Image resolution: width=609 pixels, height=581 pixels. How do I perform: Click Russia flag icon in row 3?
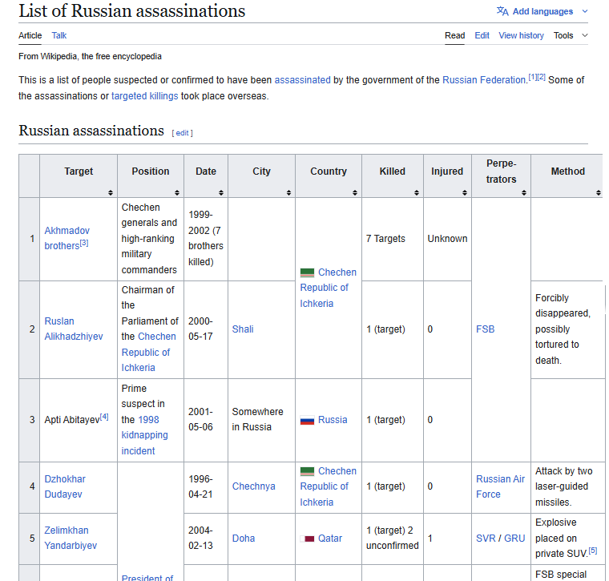(x=307, y=420)
